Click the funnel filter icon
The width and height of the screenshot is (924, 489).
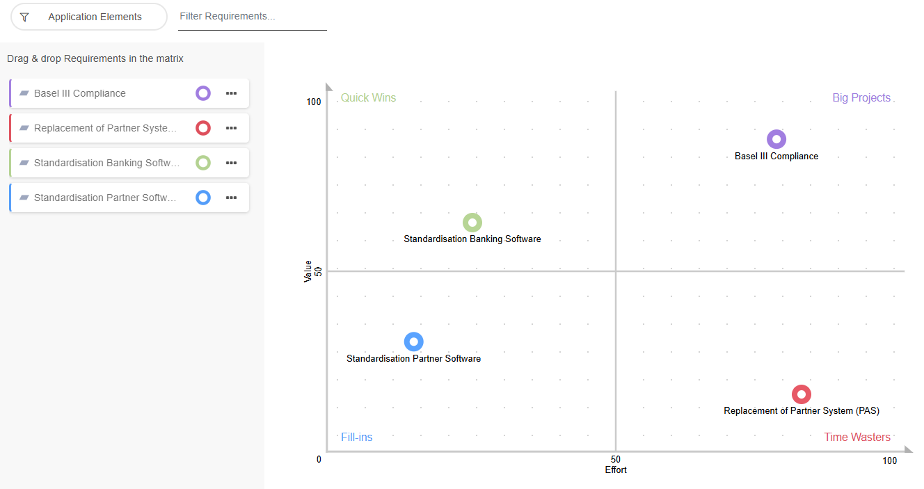click(24, 17)
